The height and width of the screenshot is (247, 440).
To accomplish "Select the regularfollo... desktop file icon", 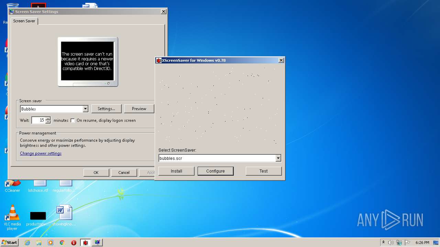I will tap(64, 185).
